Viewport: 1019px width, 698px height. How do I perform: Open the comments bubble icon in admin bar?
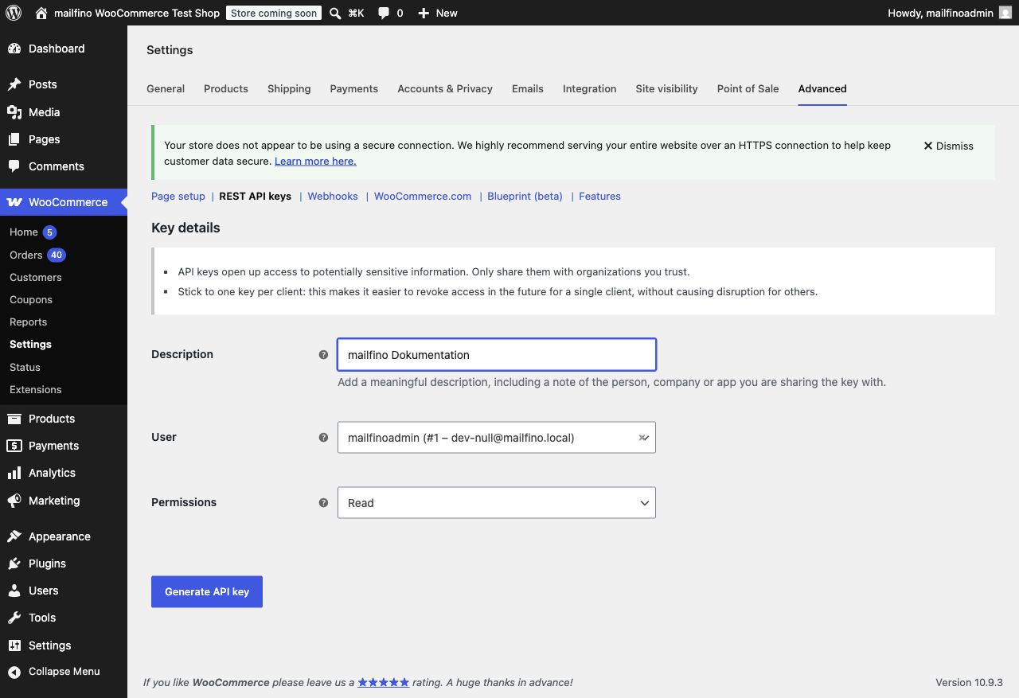pos(384,14)
